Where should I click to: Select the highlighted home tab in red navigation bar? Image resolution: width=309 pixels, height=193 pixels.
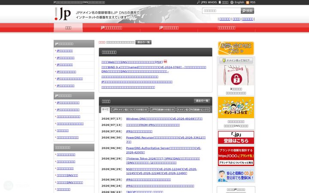(68, 27)
